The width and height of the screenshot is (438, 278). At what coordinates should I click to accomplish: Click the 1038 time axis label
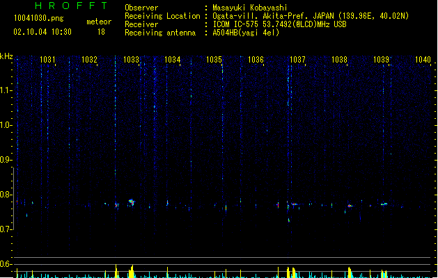[x=339, y=60]
